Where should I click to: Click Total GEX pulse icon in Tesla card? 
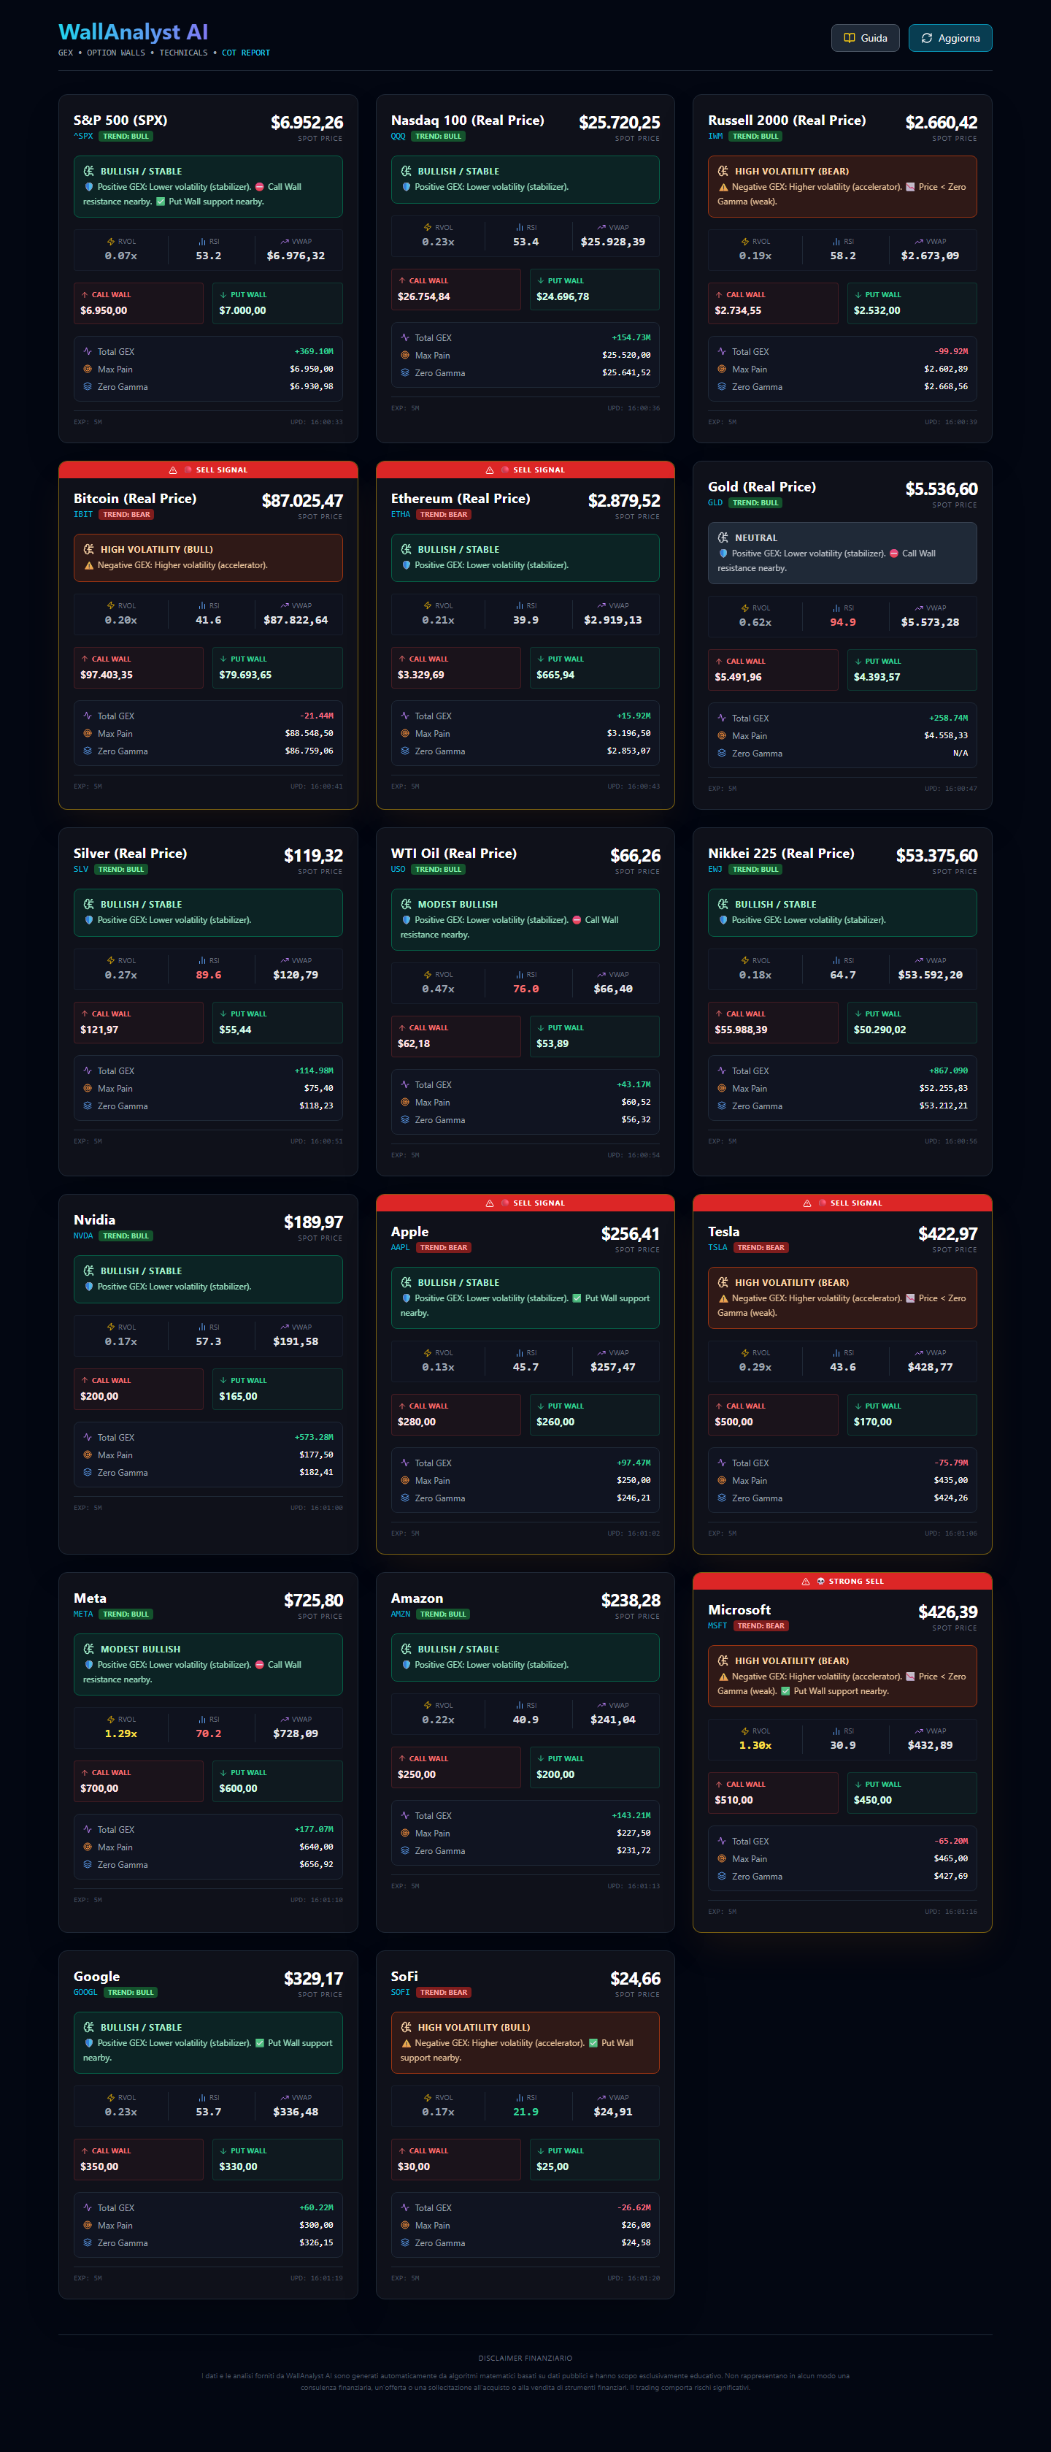722,1463
